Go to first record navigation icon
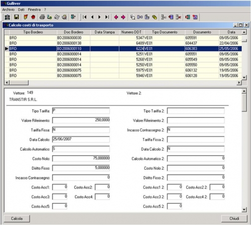Screen dimensions: 251x225 (85, 17)
